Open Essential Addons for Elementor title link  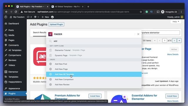pos(144,97)
